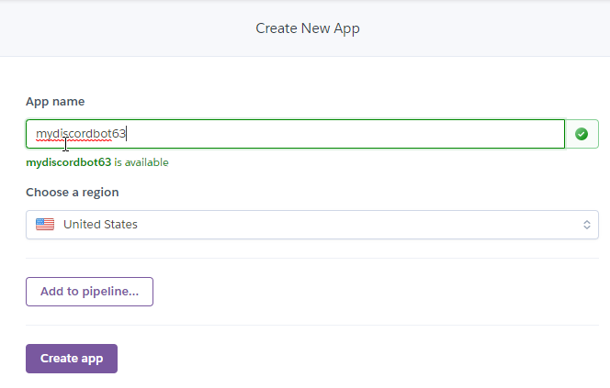Select the United States region text
This screenshot has height=388, width=610.
100,225
